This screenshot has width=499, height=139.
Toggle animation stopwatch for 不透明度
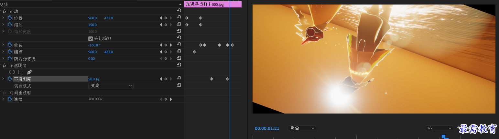(10, 79)
